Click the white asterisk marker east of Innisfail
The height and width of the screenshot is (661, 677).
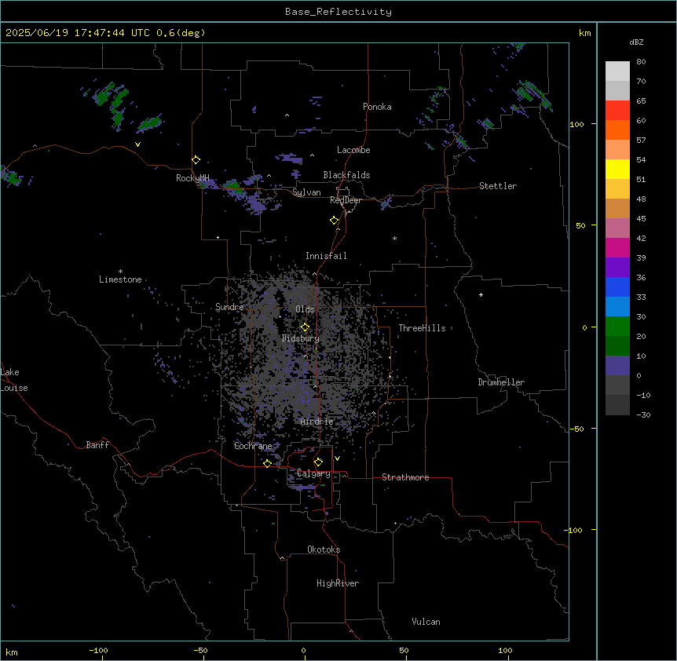coord(394,238)
